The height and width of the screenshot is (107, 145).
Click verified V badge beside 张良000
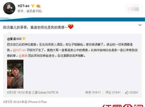24,39
